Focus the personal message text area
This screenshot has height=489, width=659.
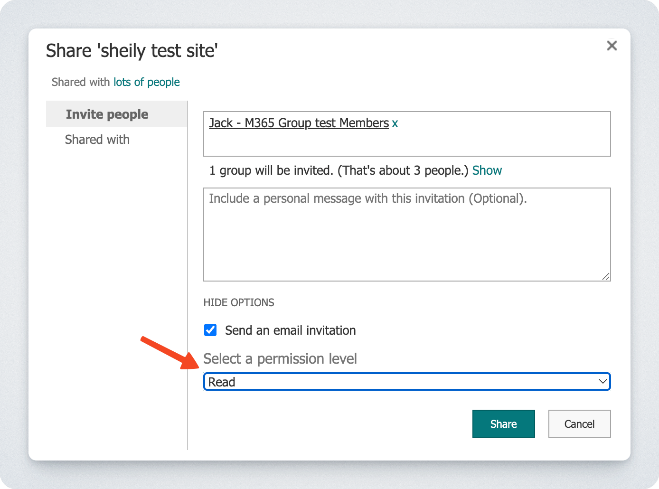coord(406,237)
